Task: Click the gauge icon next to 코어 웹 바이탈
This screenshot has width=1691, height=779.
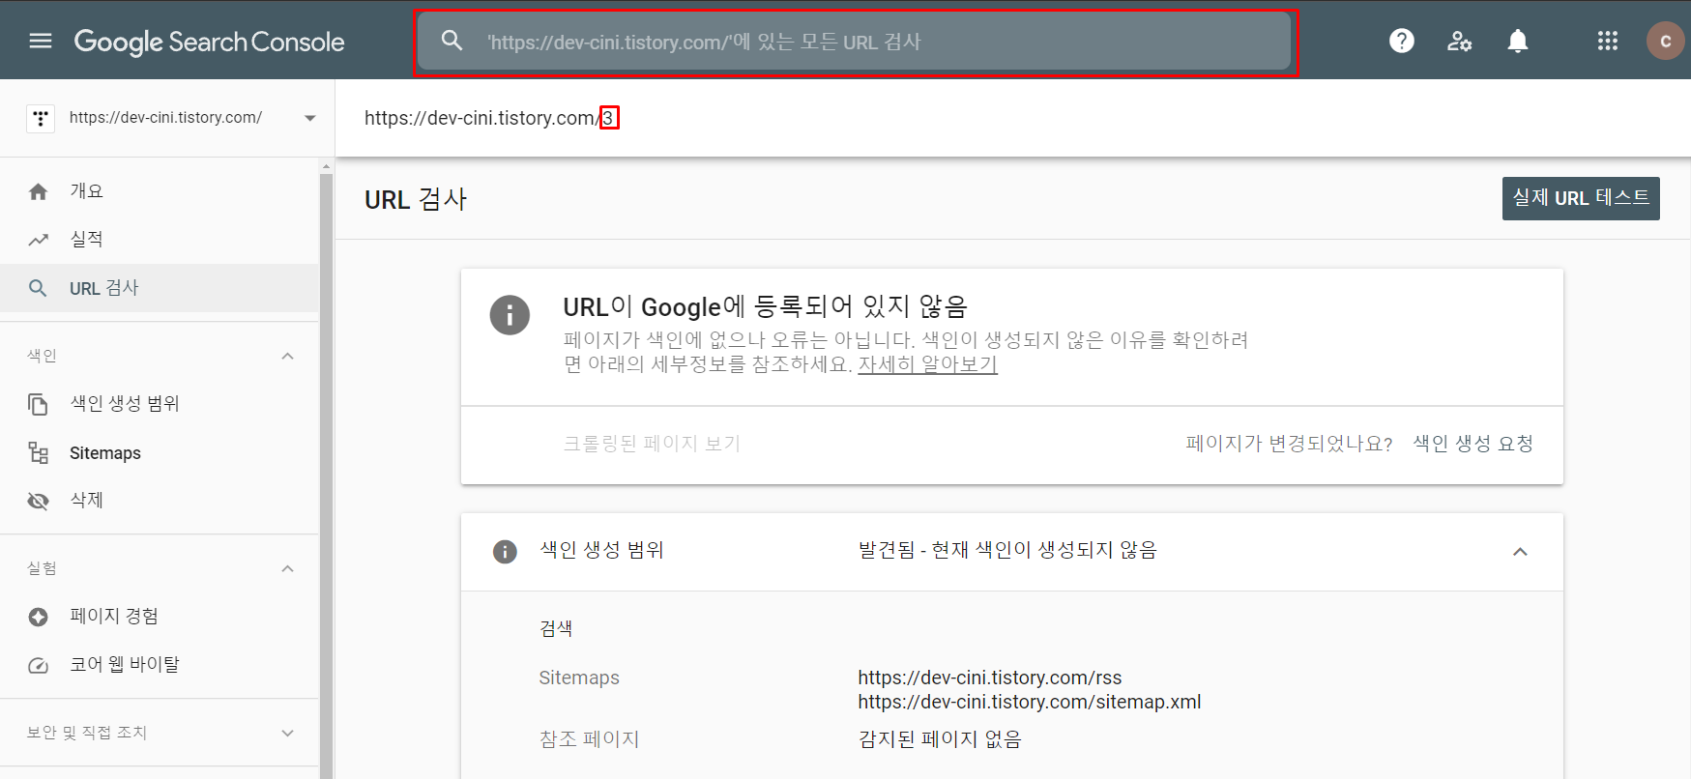Action: click(38, 665)
